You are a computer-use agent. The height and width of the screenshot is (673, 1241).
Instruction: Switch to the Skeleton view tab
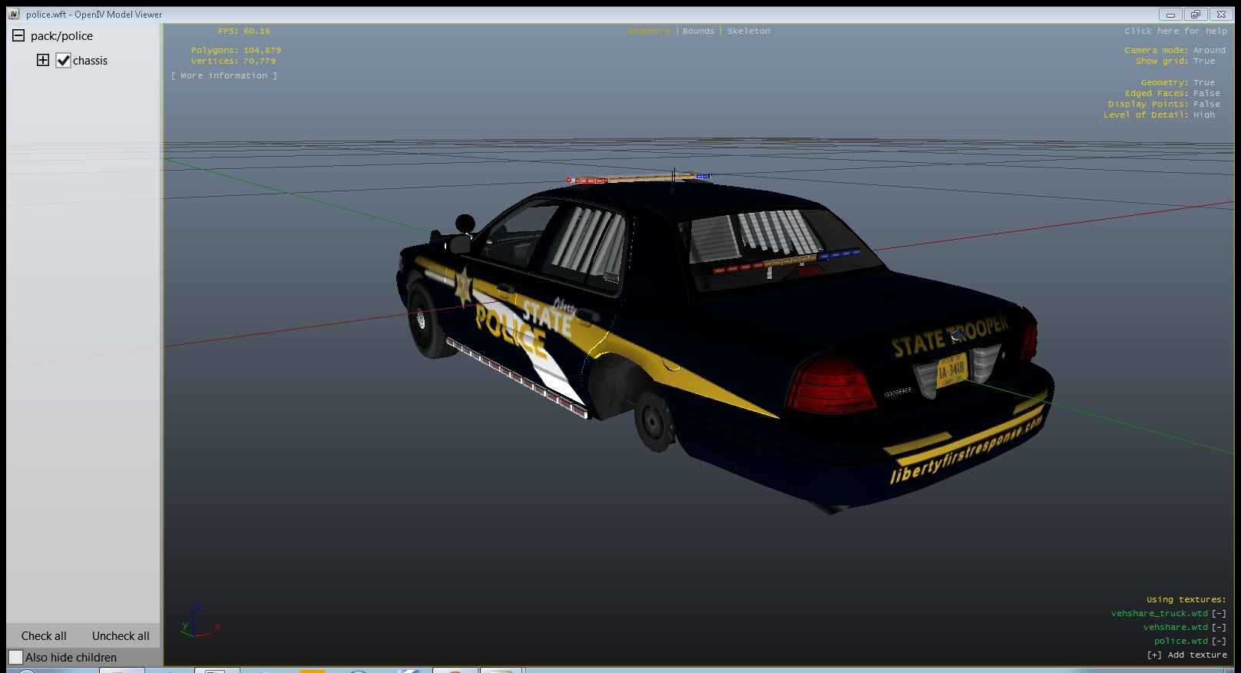coord(748,31)
